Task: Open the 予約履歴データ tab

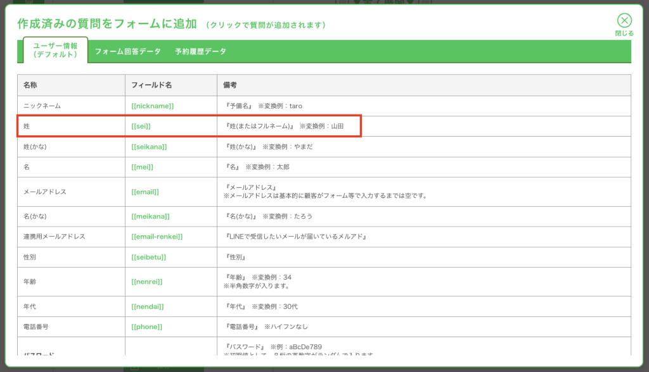Action: [200, 52]
